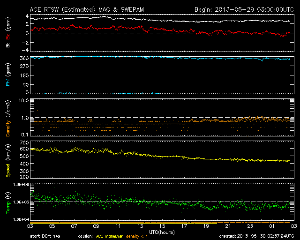Select the white Bt axis label
Image resolution: width=300 pixels, height=240 pixels.
[x=7, y=46]
